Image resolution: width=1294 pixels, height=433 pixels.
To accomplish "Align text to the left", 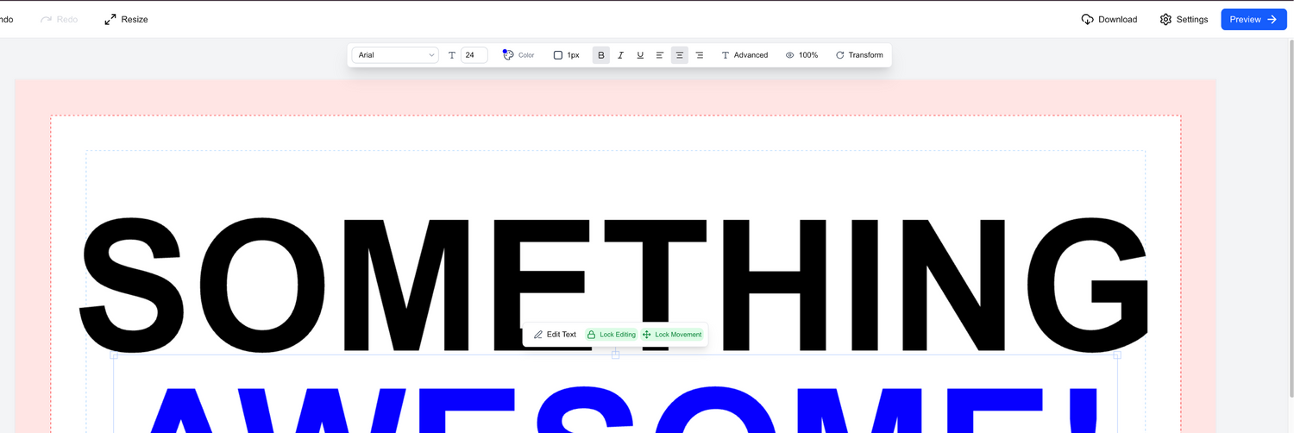I will click(660, 55).
